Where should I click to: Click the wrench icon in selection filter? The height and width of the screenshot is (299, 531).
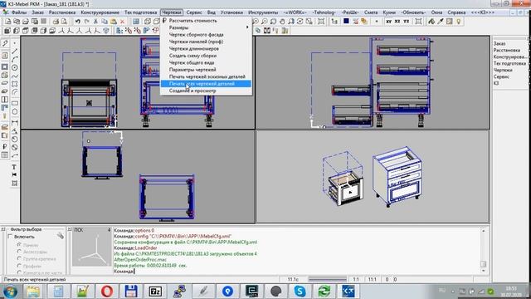(x=61, y=236)
